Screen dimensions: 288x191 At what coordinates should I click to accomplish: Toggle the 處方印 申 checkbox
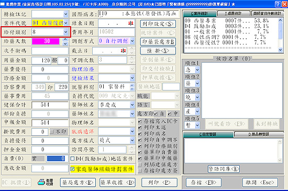click(170, 114)
